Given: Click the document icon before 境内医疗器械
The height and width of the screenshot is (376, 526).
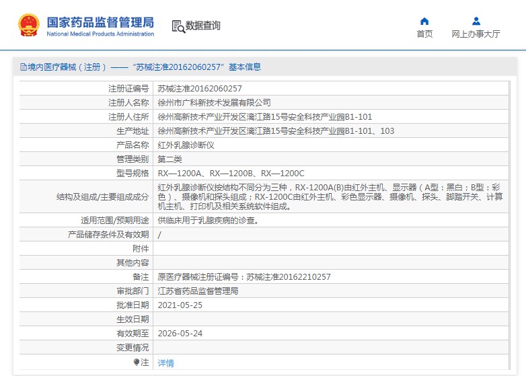Looking at the screenshot, I should click(x=24, y=67).
